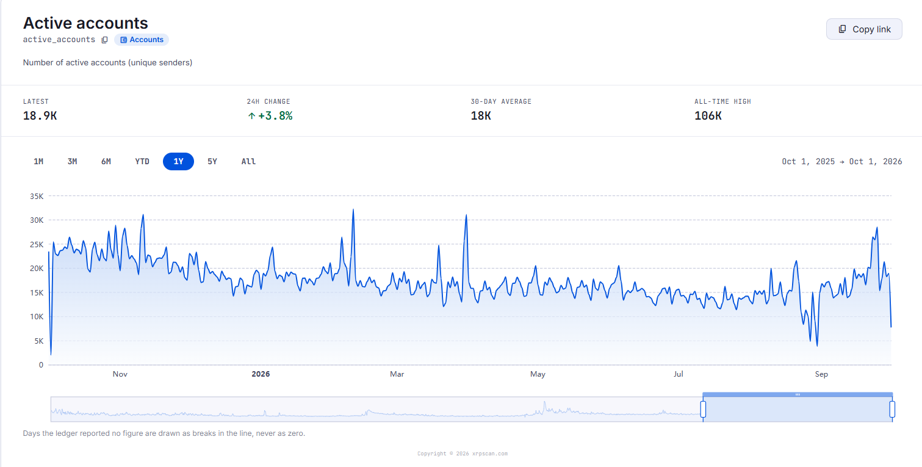Copy the active_accounts metric ID using the copy icon
922x467 pixels.
click(x=104, y=40)
